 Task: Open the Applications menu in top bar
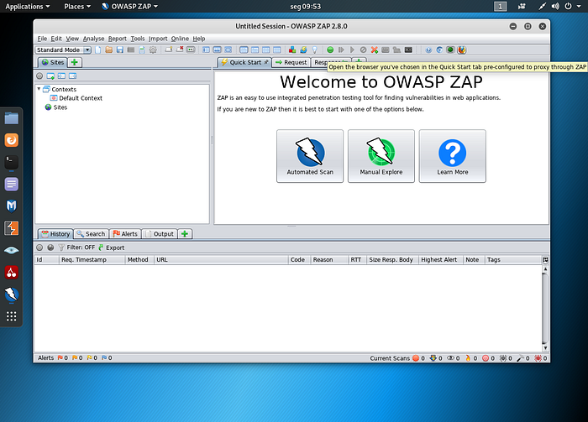click(x=27, y=7)
